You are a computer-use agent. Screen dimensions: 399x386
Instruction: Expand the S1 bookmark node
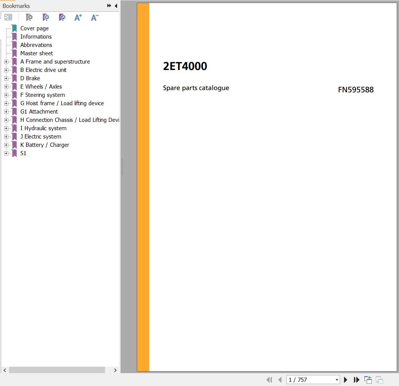6,153
